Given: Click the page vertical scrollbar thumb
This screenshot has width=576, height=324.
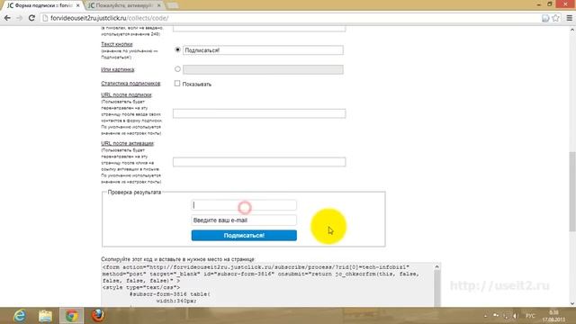Looking at the screenshot, I should tap(572, 191).
